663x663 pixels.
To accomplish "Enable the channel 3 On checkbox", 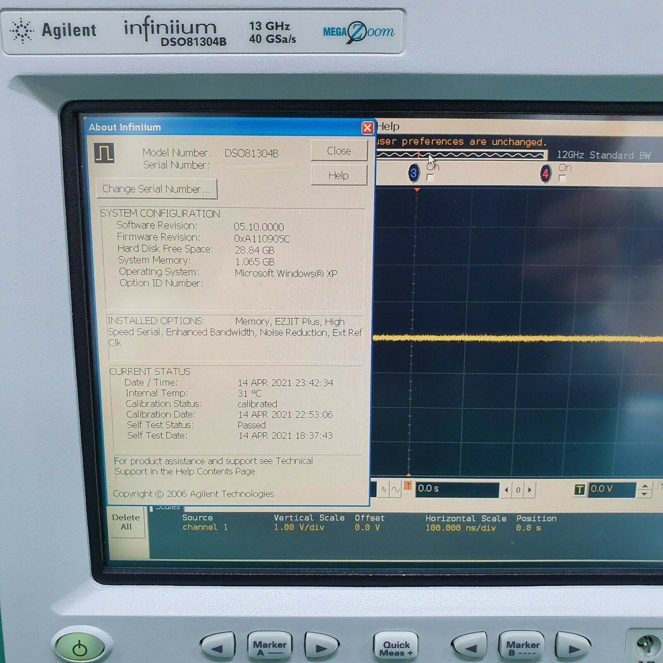I will (x=431, y=178).
